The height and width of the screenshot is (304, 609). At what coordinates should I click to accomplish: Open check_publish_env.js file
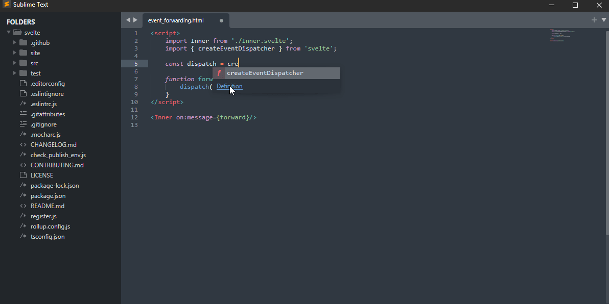(x=58, y=155)
